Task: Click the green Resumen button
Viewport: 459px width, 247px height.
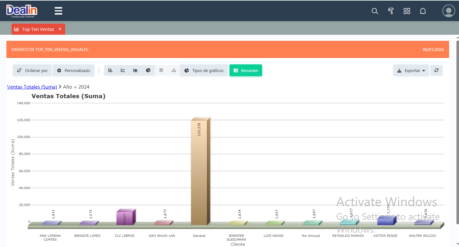Action: tap(245, 70)
